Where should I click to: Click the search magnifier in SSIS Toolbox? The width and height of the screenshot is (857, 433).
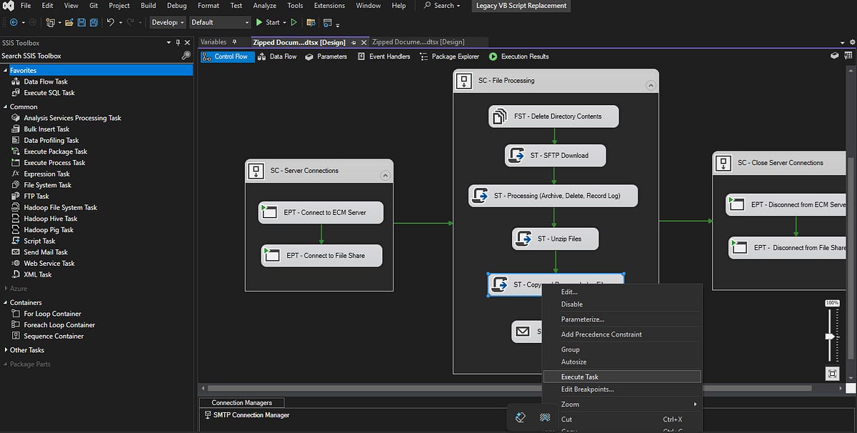click(x=186, y=56)
